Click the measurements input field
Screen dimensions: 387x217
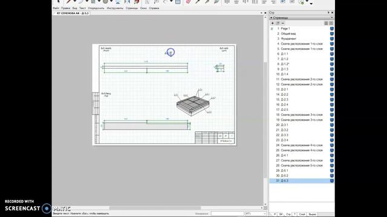227,214
